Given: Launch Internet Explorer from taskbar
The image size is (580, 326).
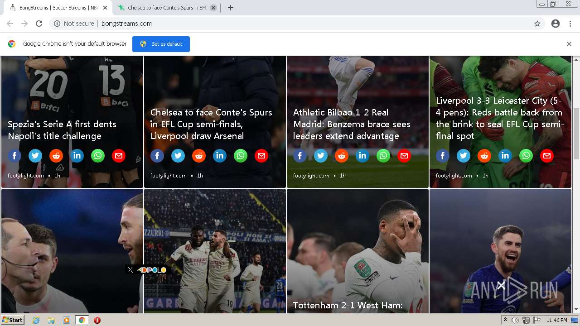Looking at the screenshot, I should (36, 320).
